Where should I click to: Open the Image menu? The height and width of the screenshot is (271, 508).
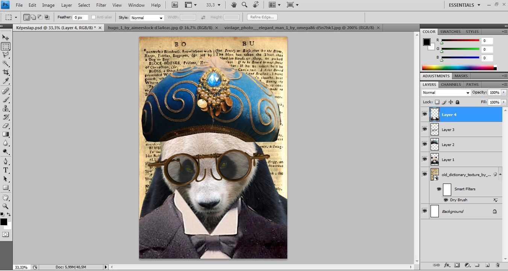point(48,5)
